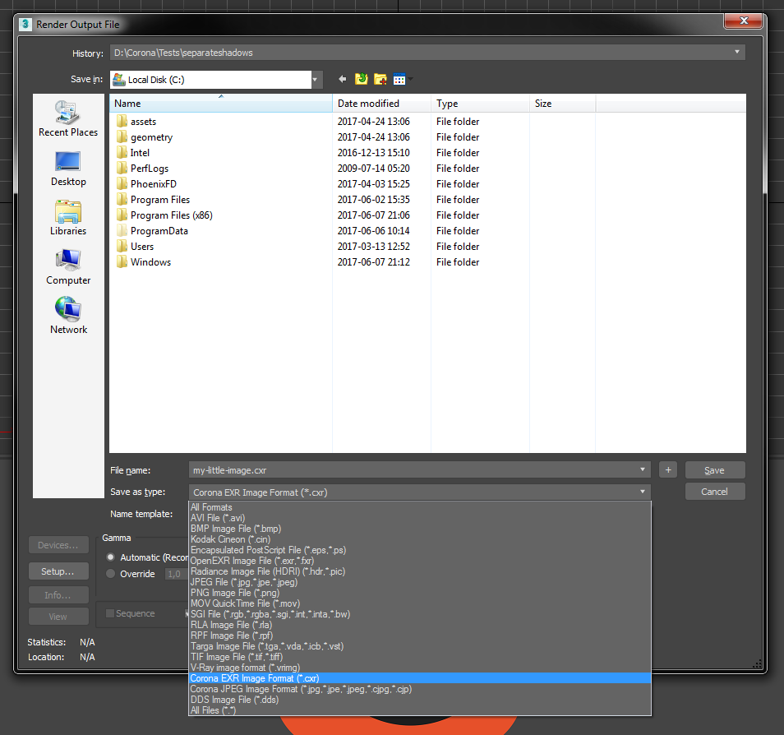The image size is (784, 735).
Task: Open Recent Places in the sidebar
Action: 68,118
